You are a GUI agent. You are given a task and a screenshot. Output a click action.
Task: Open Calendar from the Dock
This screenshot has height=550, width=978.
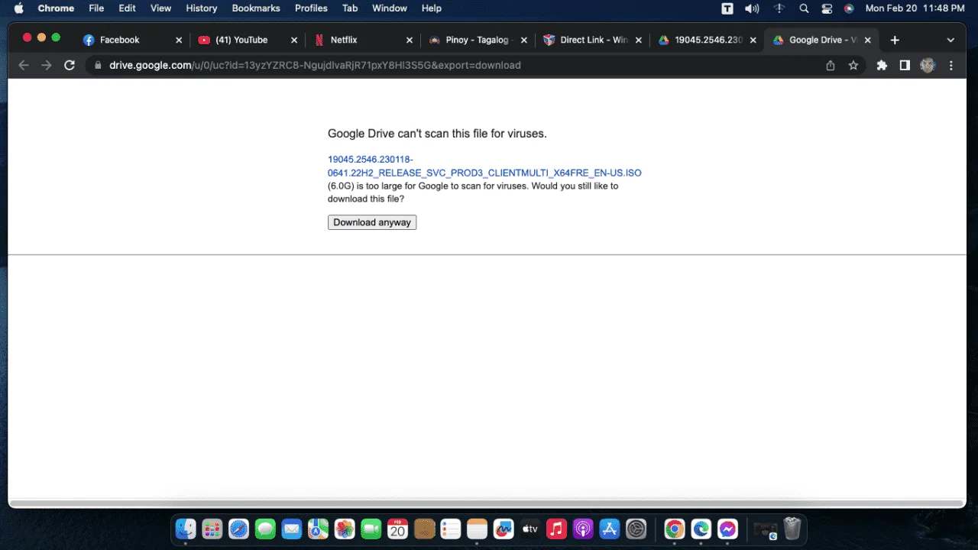point(397,529)
